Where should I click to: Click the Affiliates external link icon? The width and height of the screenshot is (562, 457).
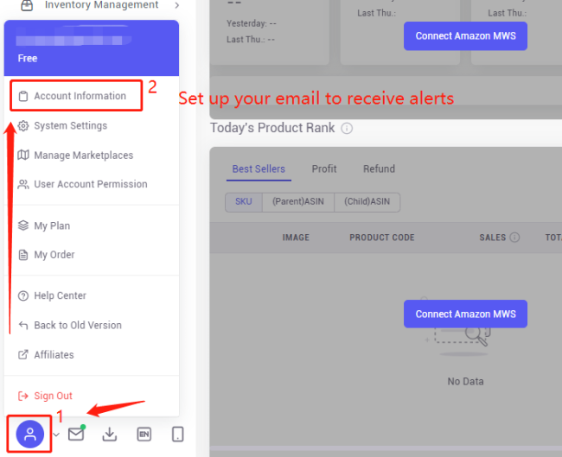(x=23, y=354)
